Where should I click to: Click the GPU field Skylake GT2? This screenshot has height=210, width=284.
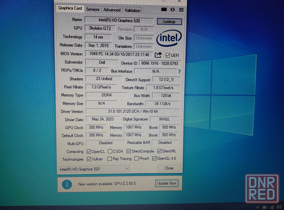point(100,28)
